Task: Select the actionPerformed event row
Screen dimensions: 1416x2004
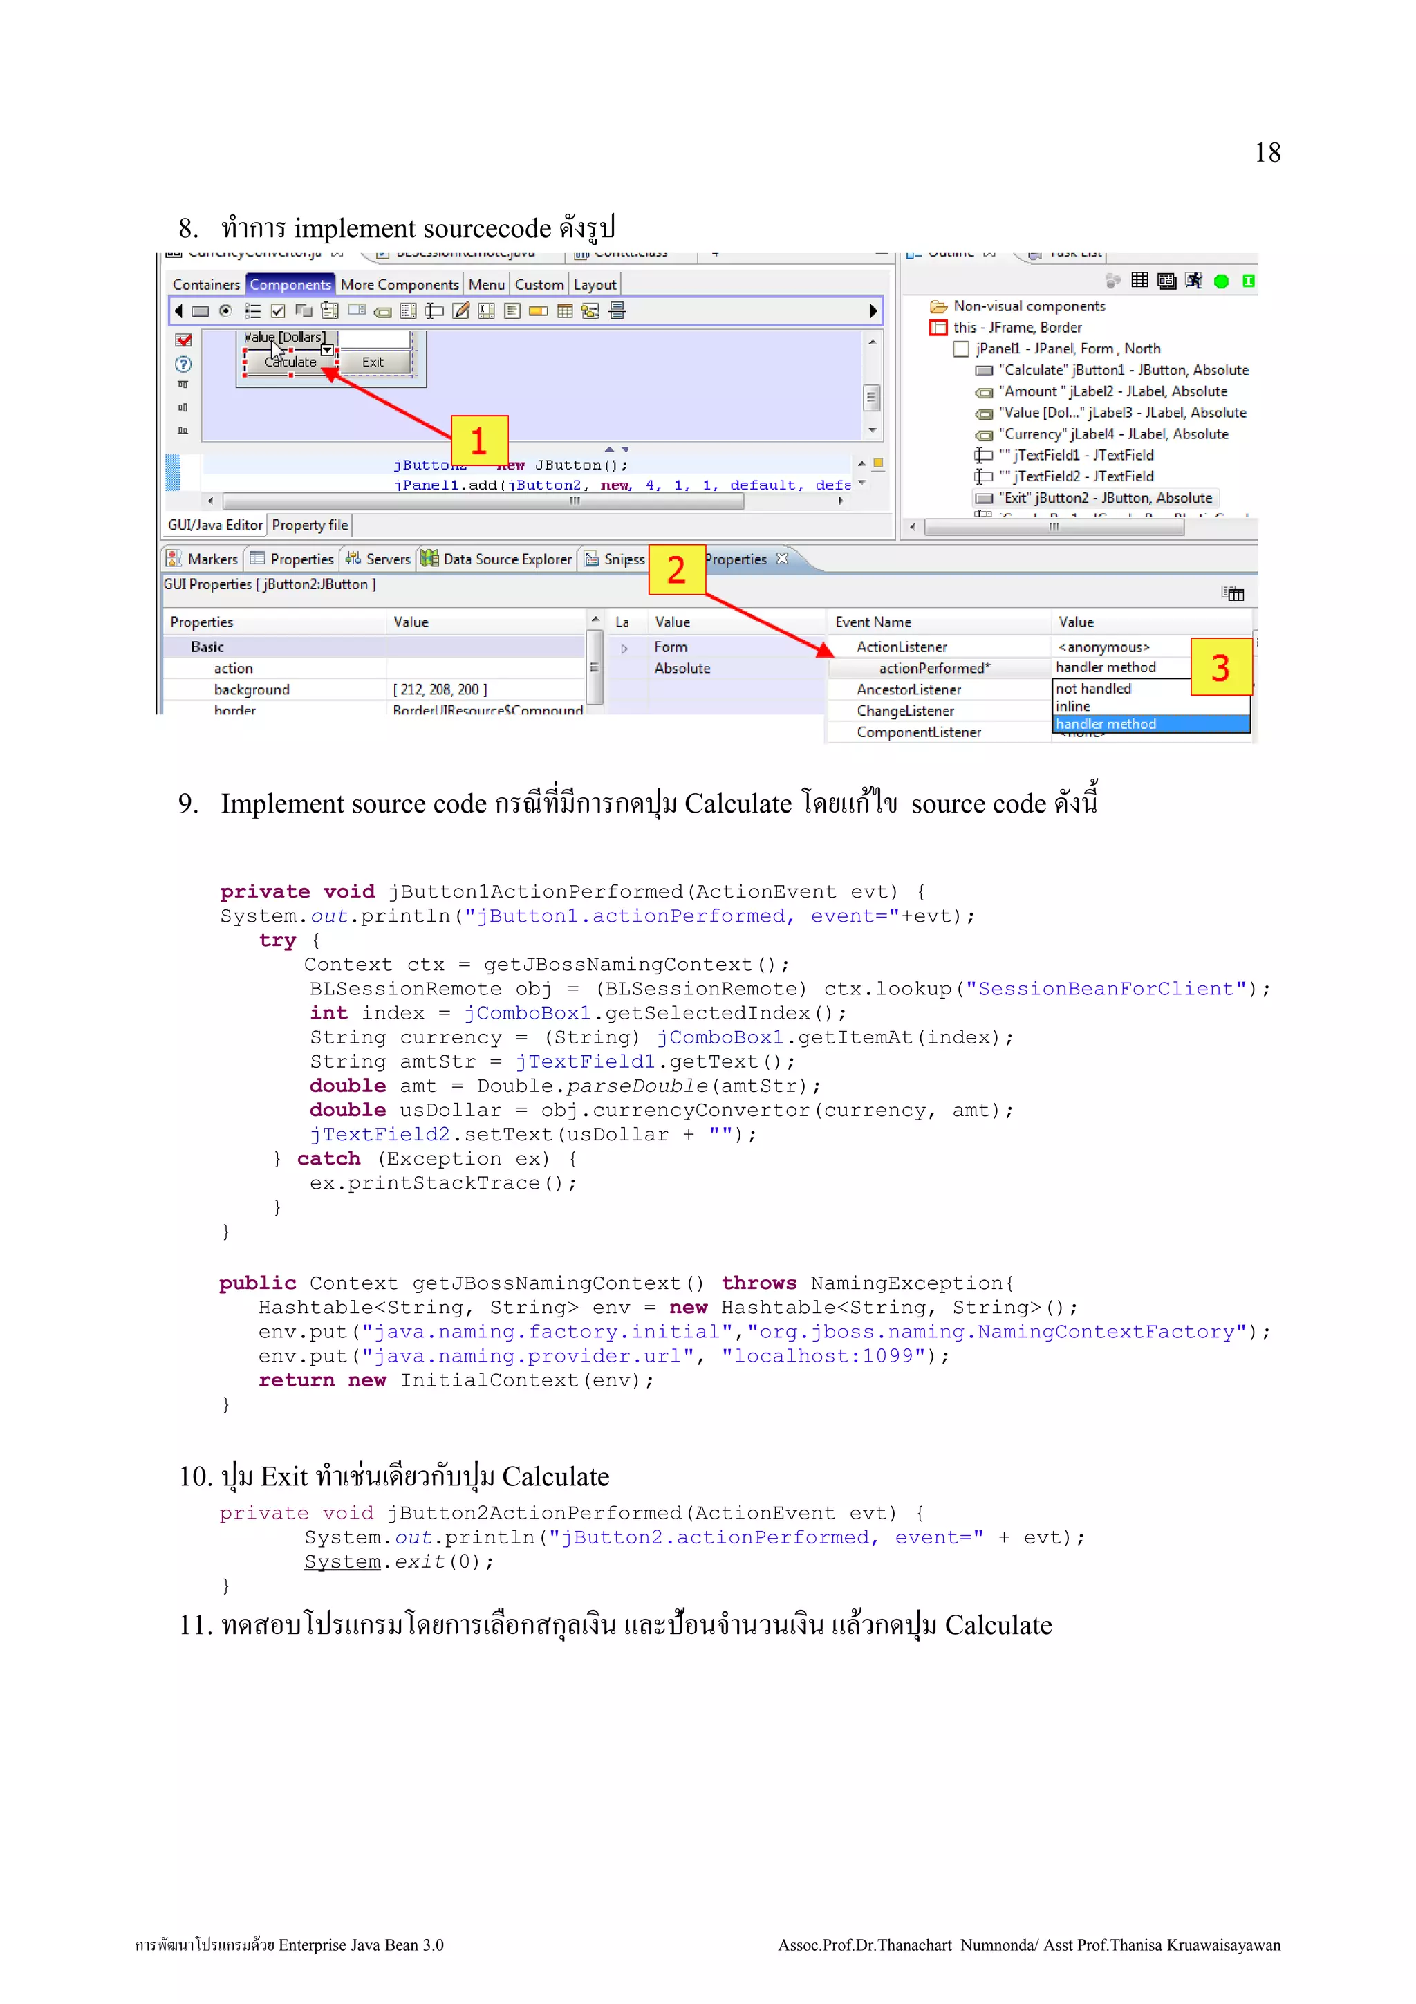Action: [940, 668]
